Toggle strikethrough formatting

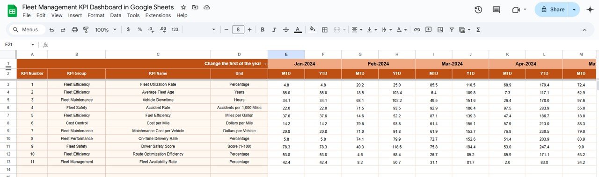click(286, 29)
